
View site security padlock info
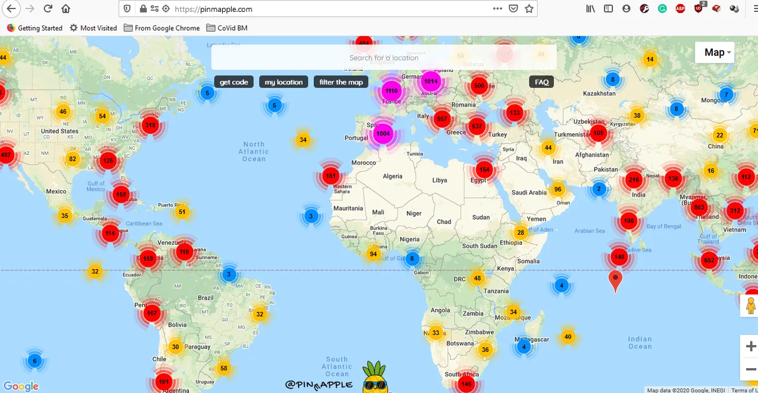point(143,9)
